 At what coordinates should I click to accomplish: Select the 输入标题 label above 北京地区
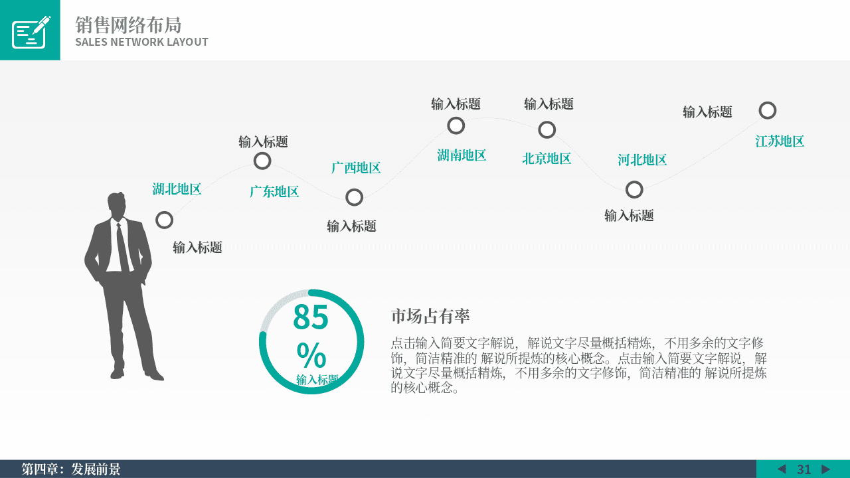(x=549, y=104)
